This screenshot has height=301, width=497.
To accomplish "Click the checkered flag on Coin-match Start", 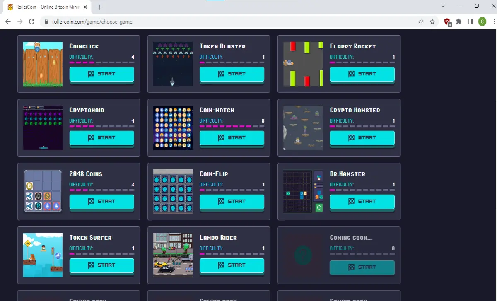I will 221,137.
